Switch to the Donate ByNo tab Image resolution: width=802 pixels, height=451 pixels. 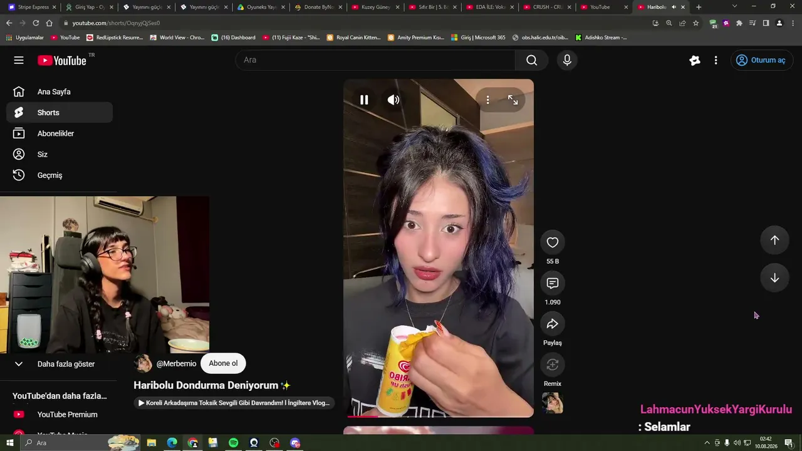[x=318, y=7]
